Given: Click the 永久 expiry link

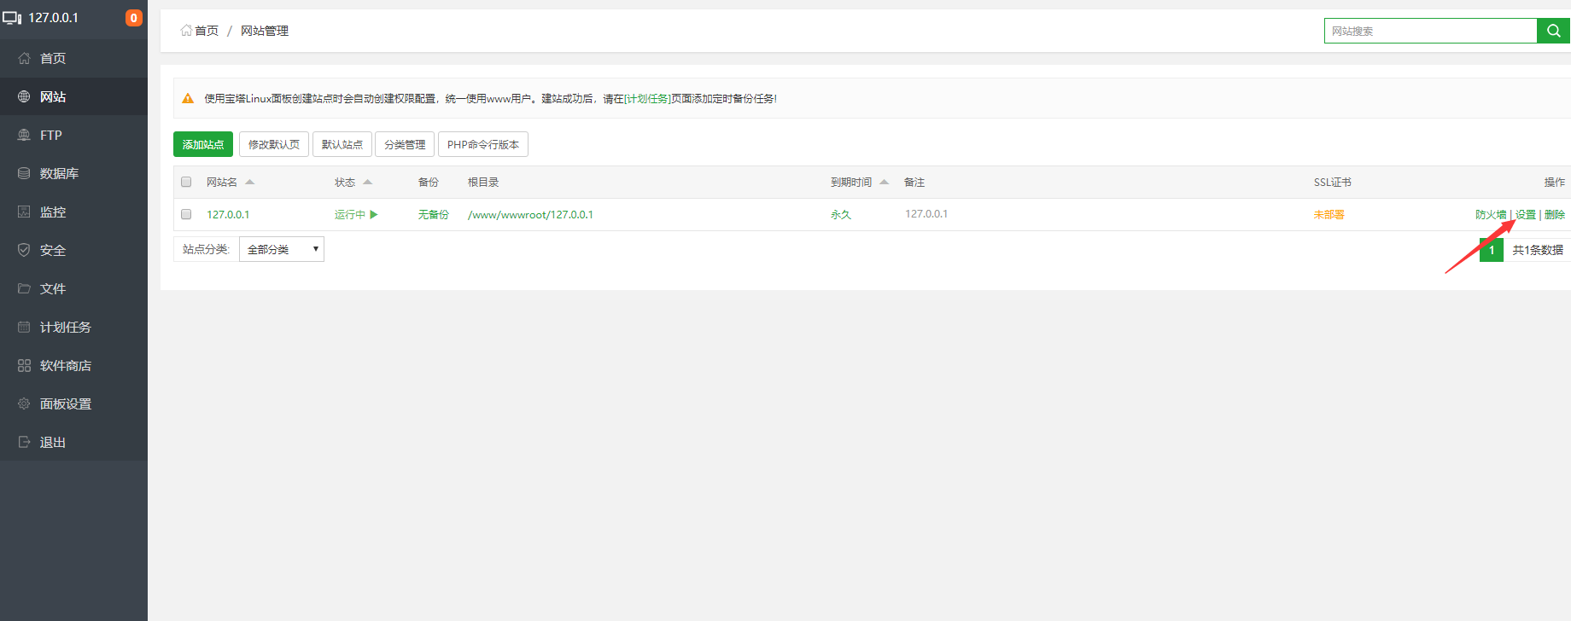Looking at the screenshot, I should [841, 214].
